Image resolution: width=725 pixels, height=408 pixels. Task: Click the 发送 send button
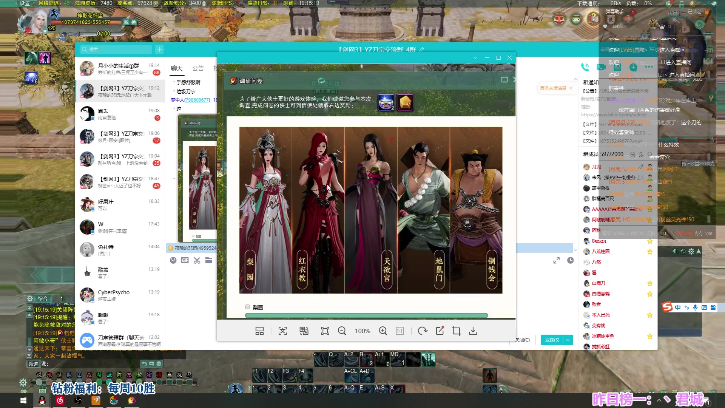(552, 340)
